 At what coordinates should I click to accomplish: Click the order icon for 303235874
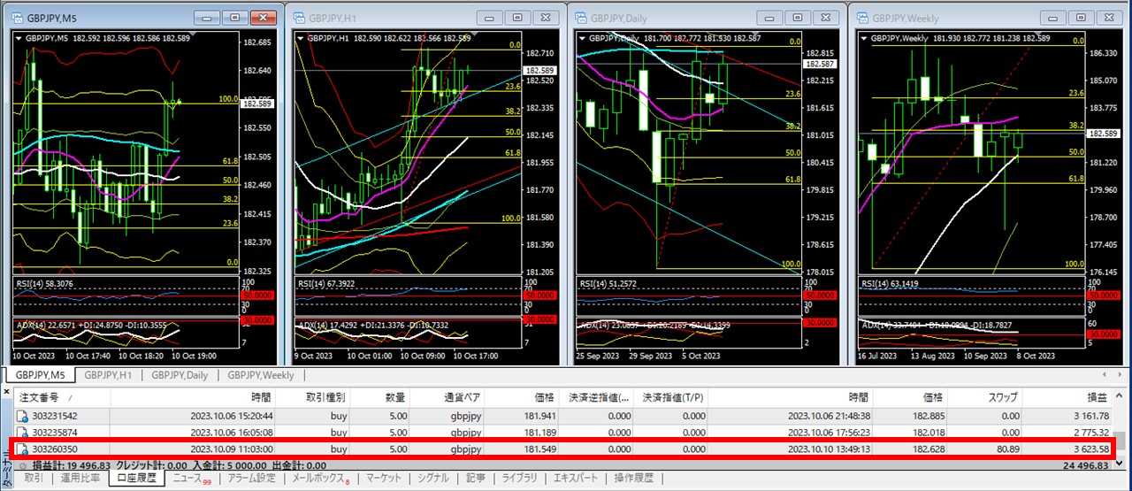[24, 432]
